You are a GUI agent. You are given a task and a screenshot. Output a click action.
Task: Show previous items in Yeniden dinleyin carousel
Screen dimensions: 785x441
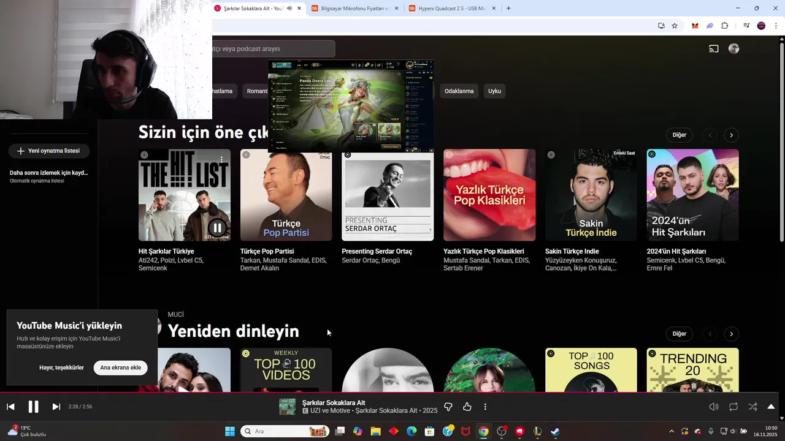click(x=710, y=334)
